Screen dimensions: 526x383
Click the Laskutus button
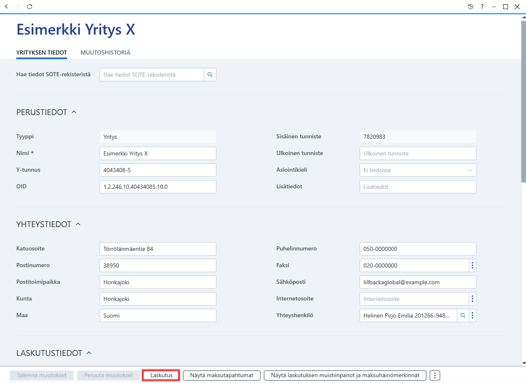[x=161, y=375]
